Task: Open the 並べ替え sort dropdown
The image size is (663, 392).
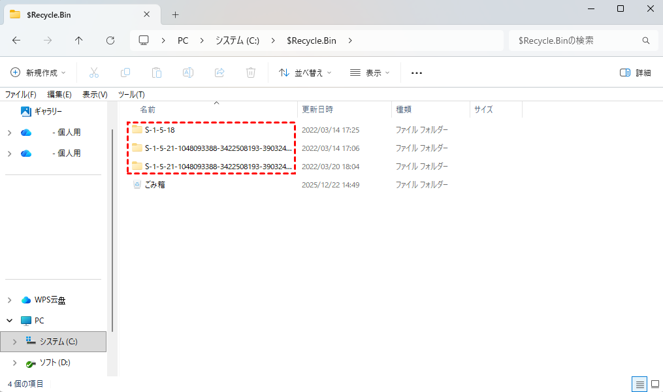Action: click(305, 73)
